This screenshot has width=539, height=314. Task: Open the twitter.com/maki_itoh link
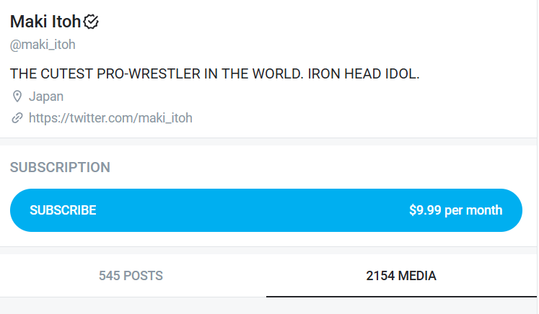click(110, 118)
